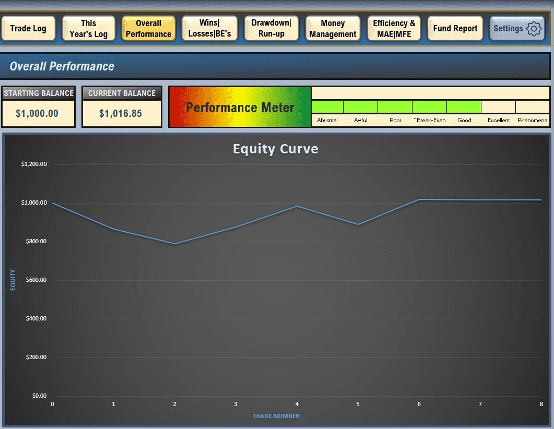Select the Equity Curve chart title
The image size is (554, 429).
click(275, 149)
